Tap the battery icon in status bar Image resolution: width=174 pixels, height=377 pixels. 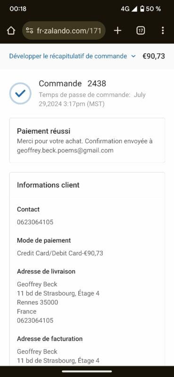[x=142, y=9]
